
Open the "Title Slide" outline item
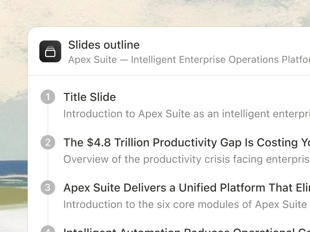(x=90, y=97)
